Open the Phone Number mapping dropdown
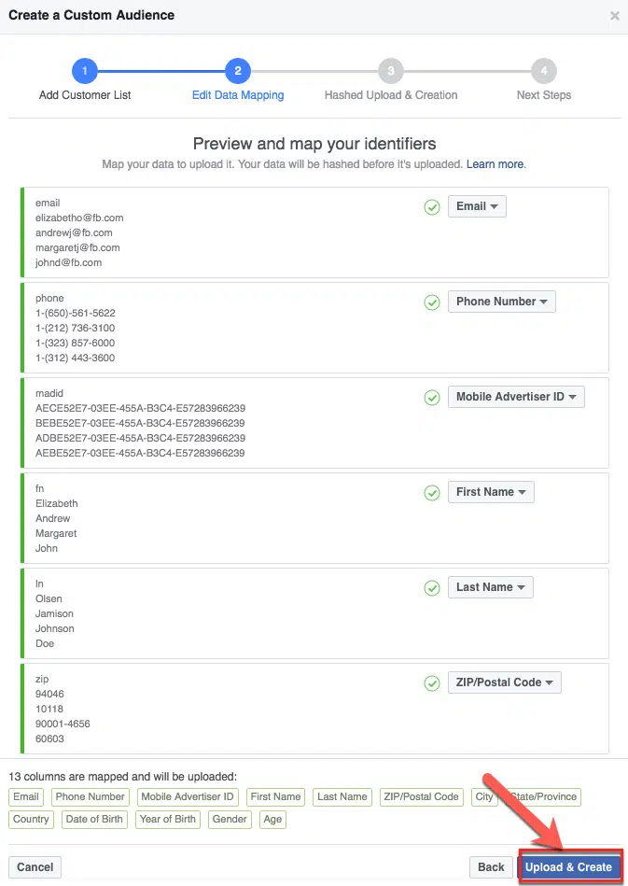This screenshot has height=886, width=628. click(501, 302)
